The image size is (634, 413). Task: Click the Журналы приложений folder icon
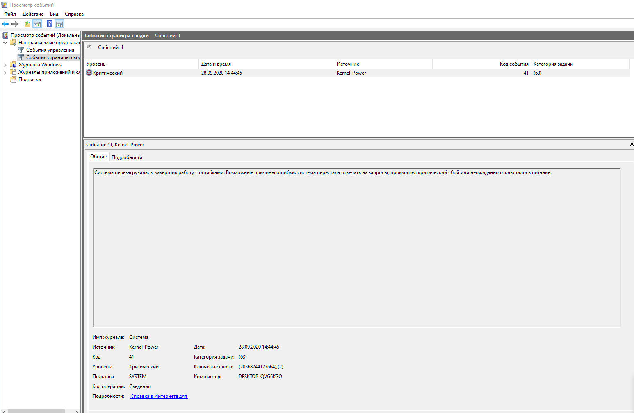click(x=13, y=72)
